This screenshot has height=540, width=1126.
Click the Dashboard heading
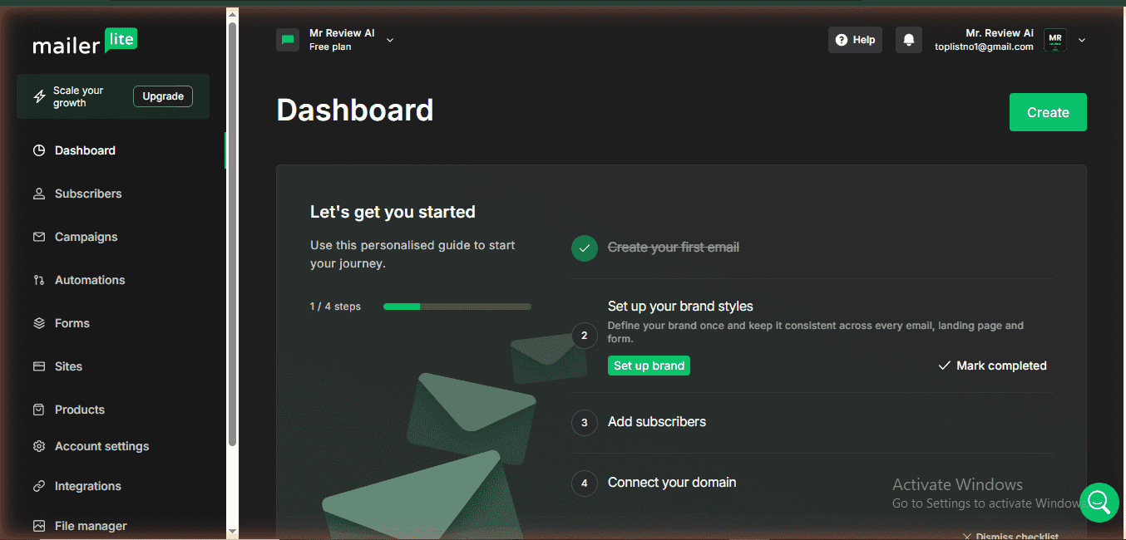[x=355, y=110]
